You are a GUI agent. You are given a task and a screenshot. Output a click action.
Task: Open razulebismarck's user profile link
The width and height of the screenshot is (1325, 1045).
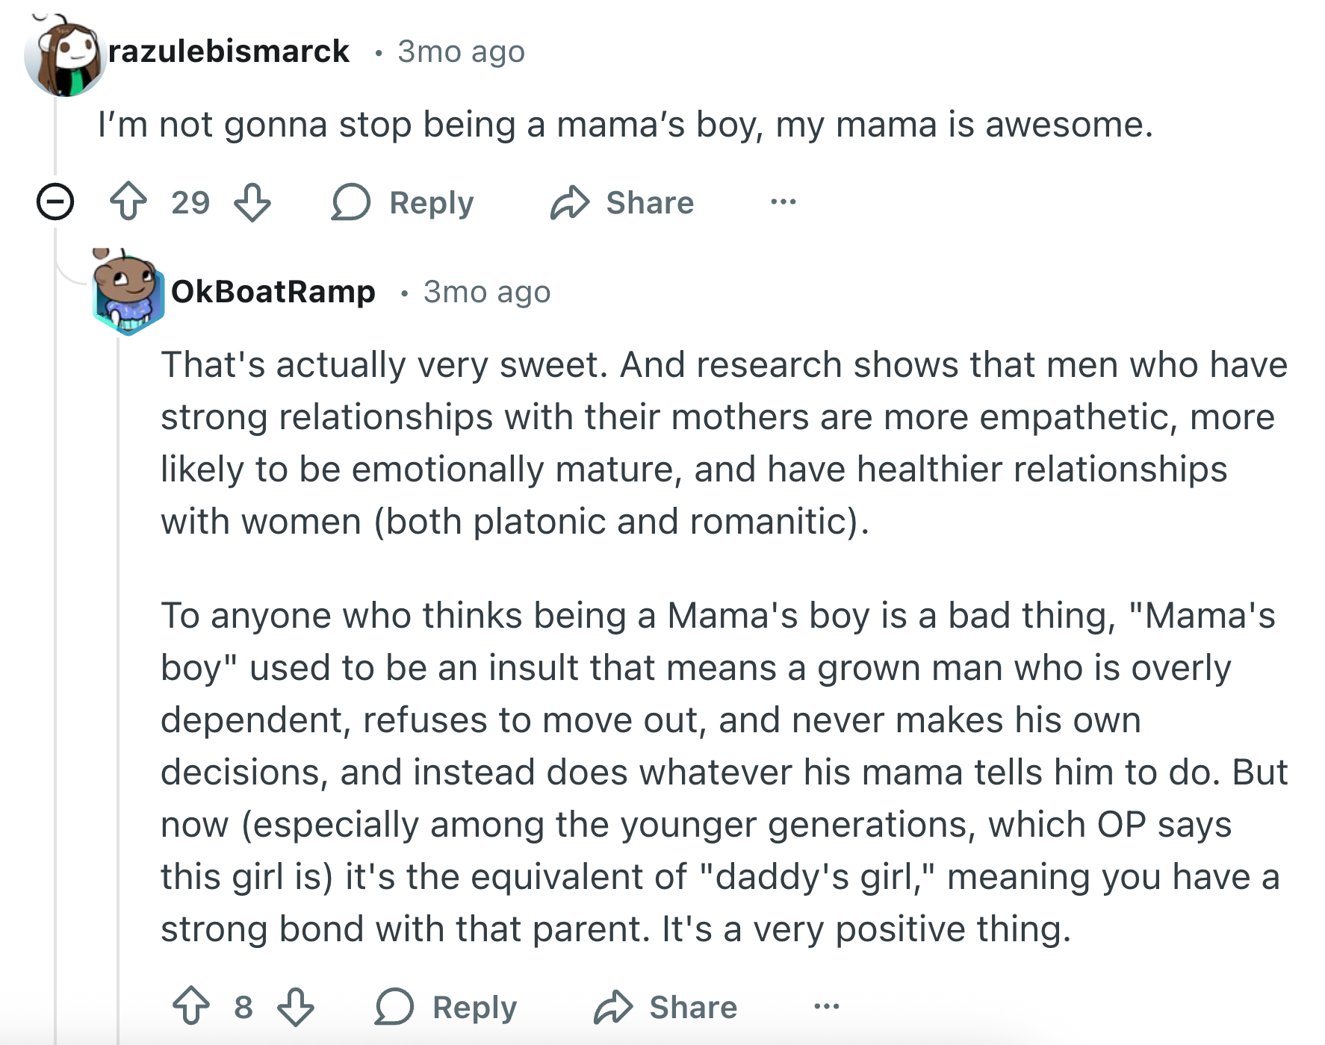point(229,52)
